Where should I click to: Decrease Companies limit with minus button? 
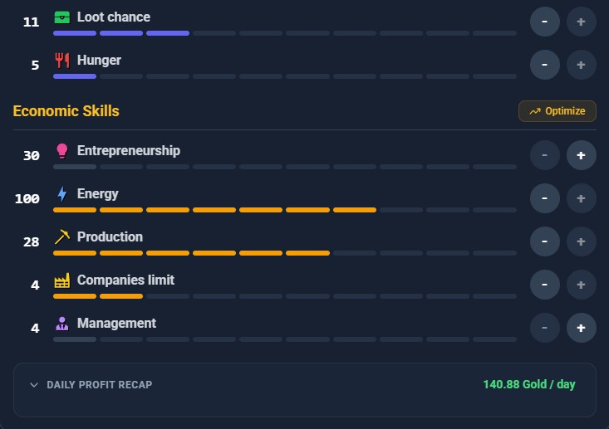click(544, 285)
